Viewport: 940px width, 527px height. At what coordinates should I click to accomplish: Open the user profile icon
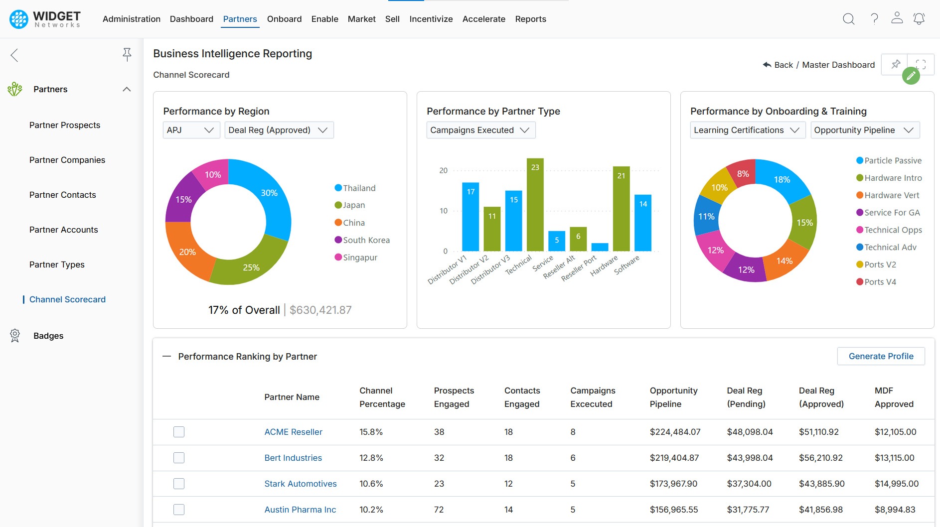click(897, 18)
